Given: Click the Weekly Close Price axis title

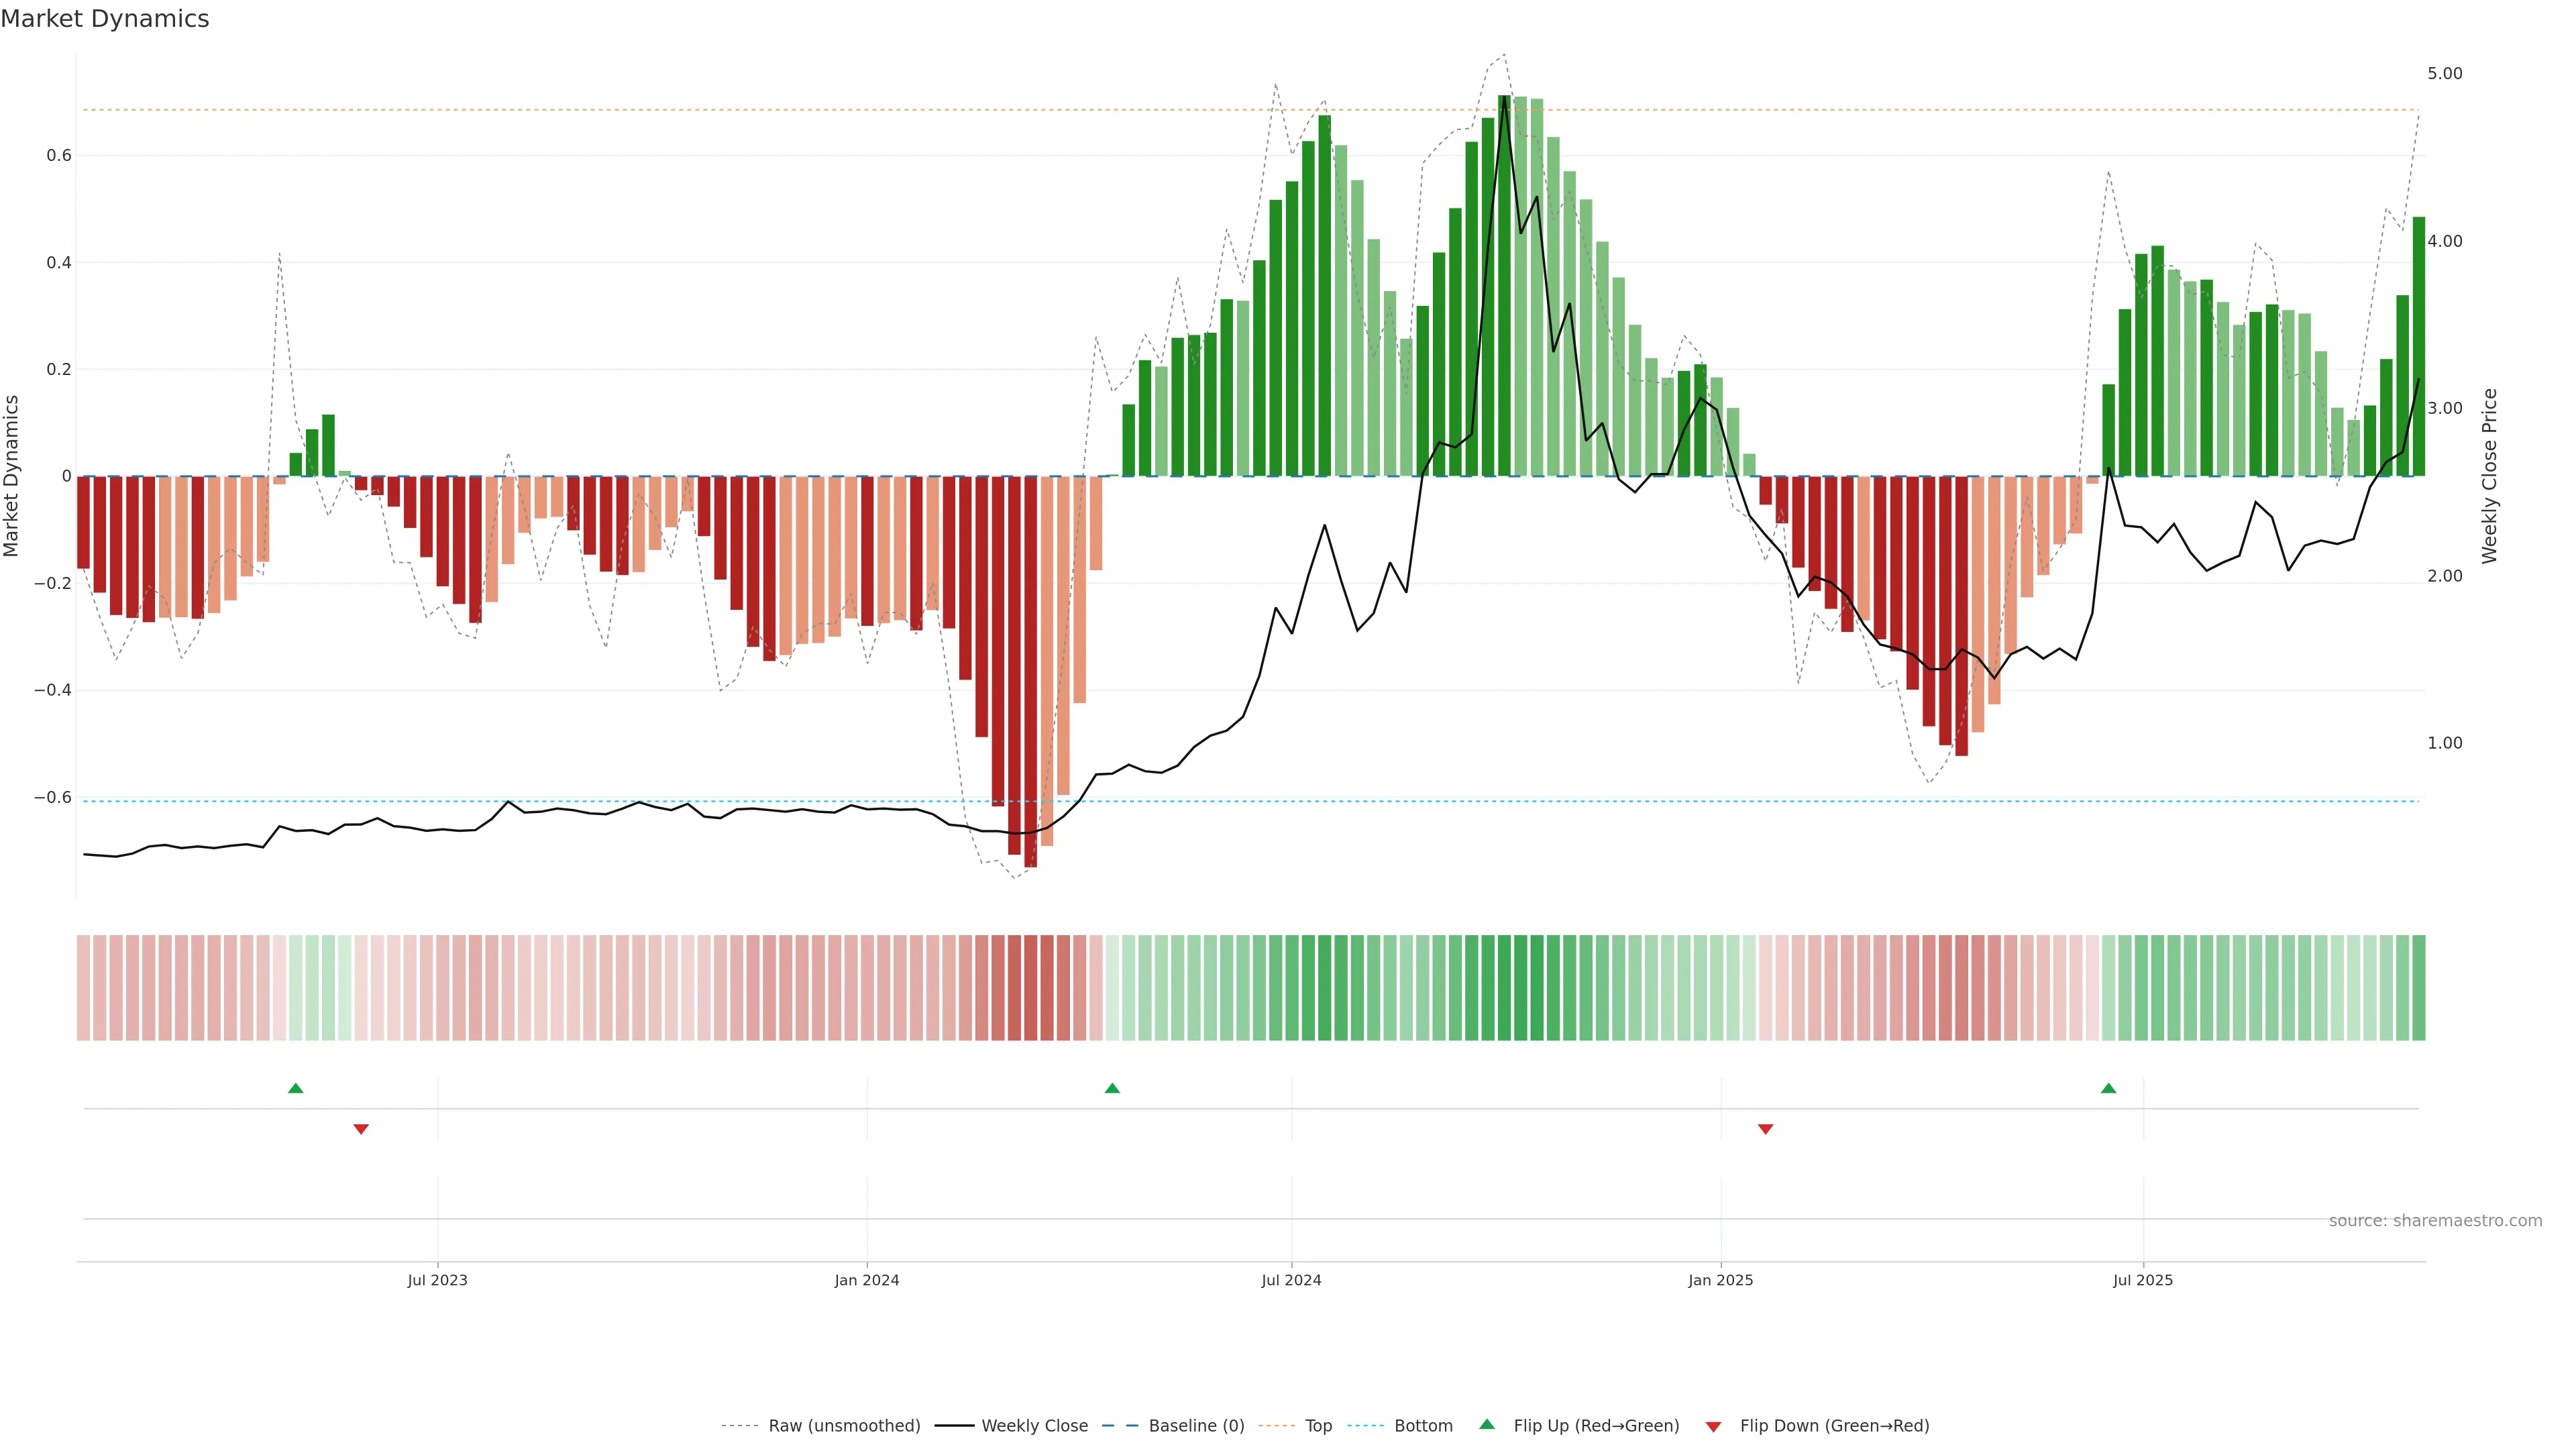Looking at the screenshot, I should 2489,476.
